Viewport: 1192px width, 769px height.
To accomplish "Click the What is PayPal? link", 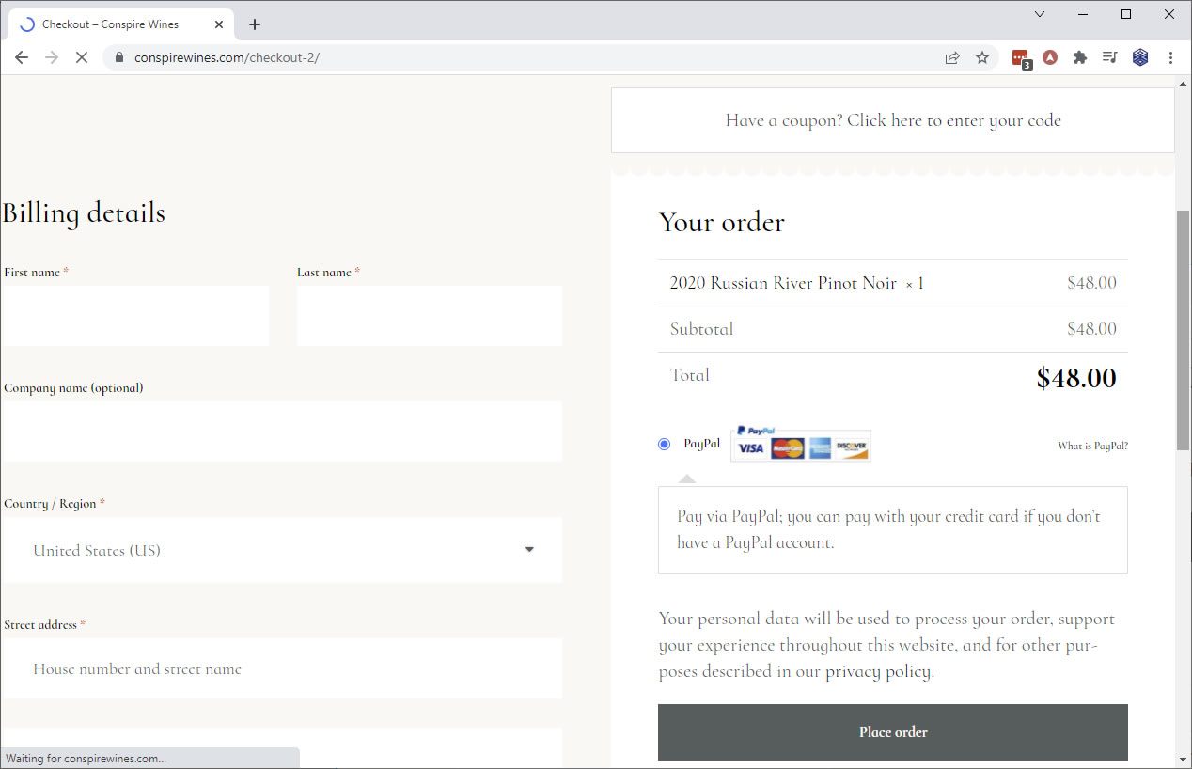I will tap(1092, 446).
